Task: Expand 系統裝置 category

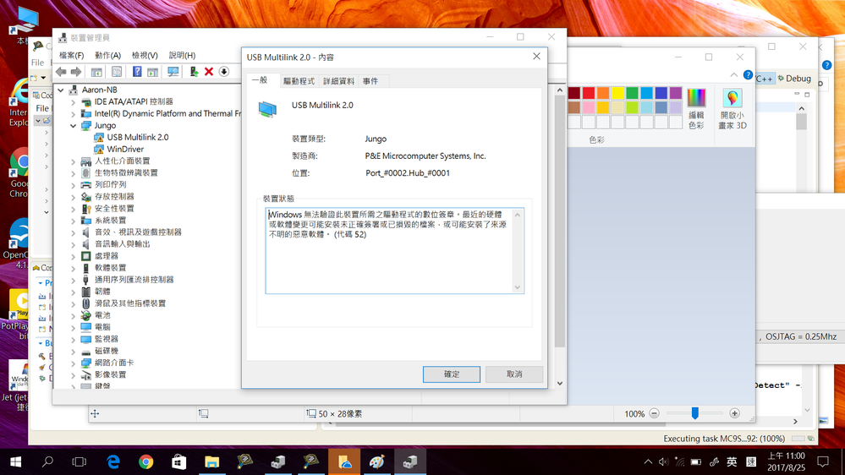Action: point(74,221)
